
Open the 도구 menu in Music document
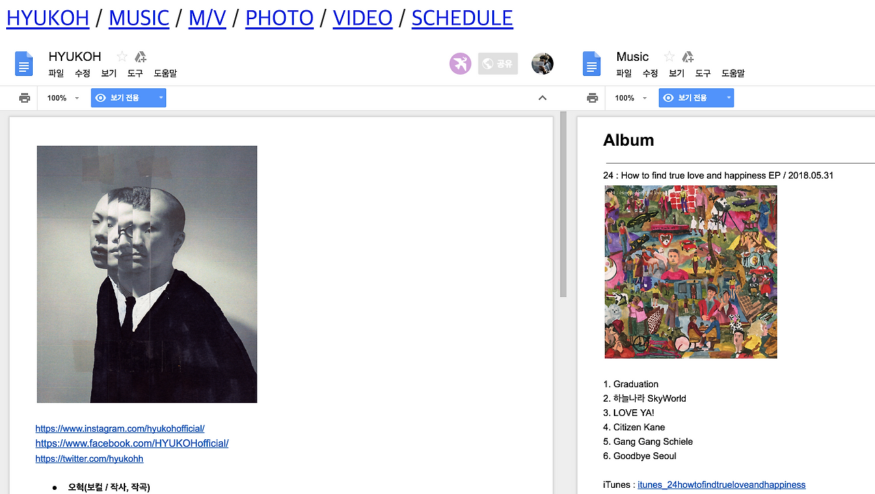pyautogui.click(x=703, y=73)
